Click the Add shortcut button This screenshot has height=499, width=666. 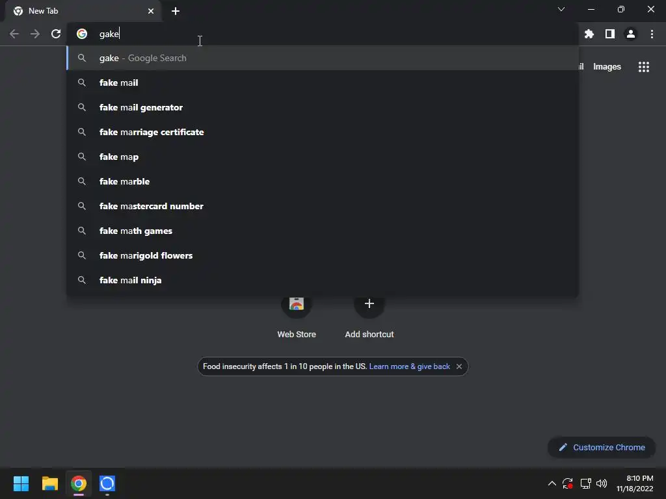click(x=369, y=316)
